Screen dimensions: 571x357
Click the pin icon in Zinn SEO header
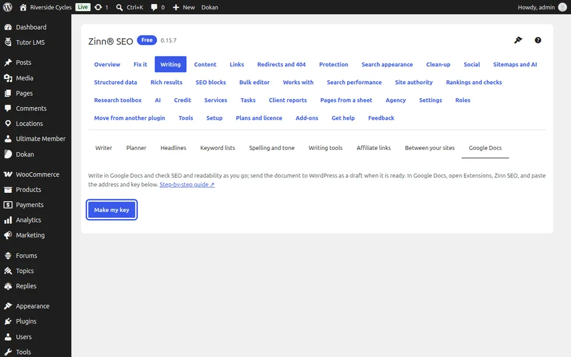click(x=518, y=40)
